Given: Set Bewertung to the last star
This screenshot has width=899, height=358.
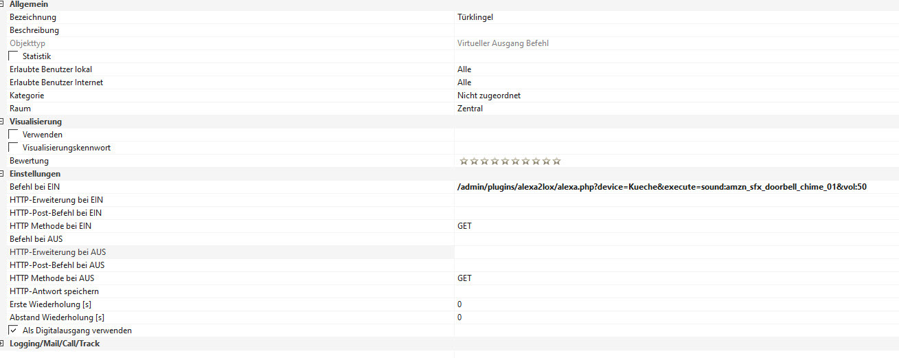Looking at the screenshot, I should tap(557, 161).
